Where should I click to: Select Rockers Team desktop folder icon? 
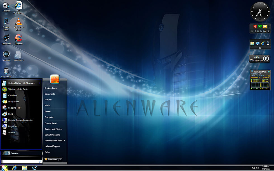[6, 24]
